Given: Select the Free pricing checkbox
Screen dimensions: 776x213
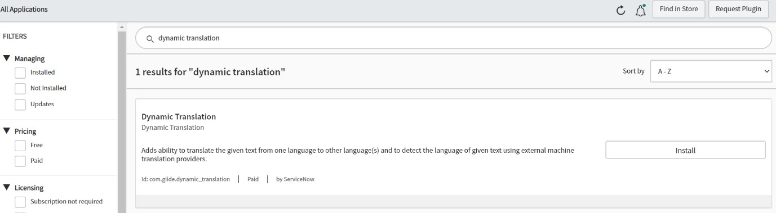Looking at the screenshot, I should coord(20,145).
